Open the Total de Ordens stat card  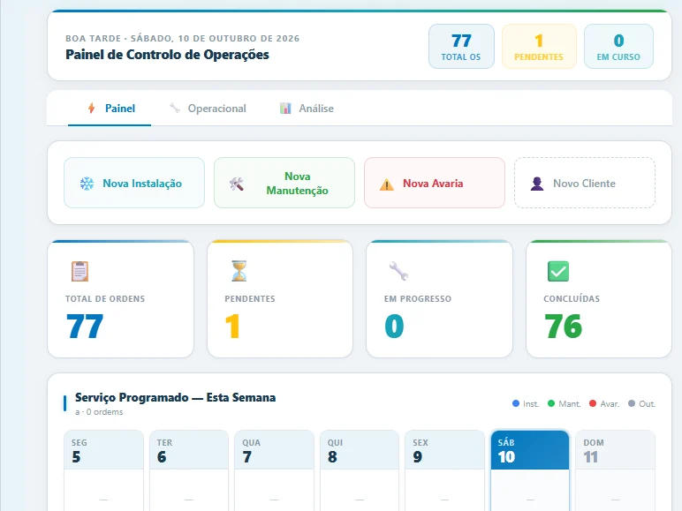pyautogui.click(x=120, y=299)
